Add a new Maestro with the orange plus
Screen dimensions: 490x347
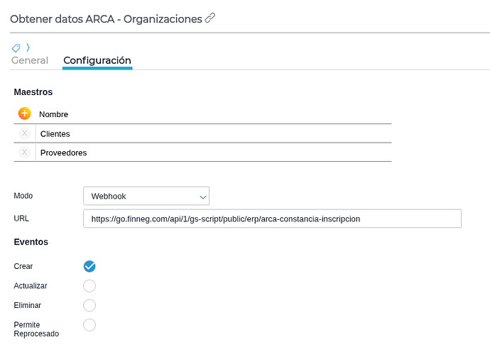coord(25,114)
